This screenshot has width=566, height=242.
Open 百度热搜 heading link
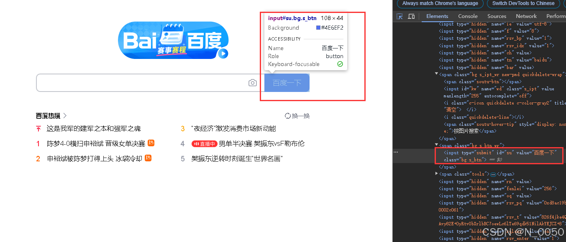[48, 116]
